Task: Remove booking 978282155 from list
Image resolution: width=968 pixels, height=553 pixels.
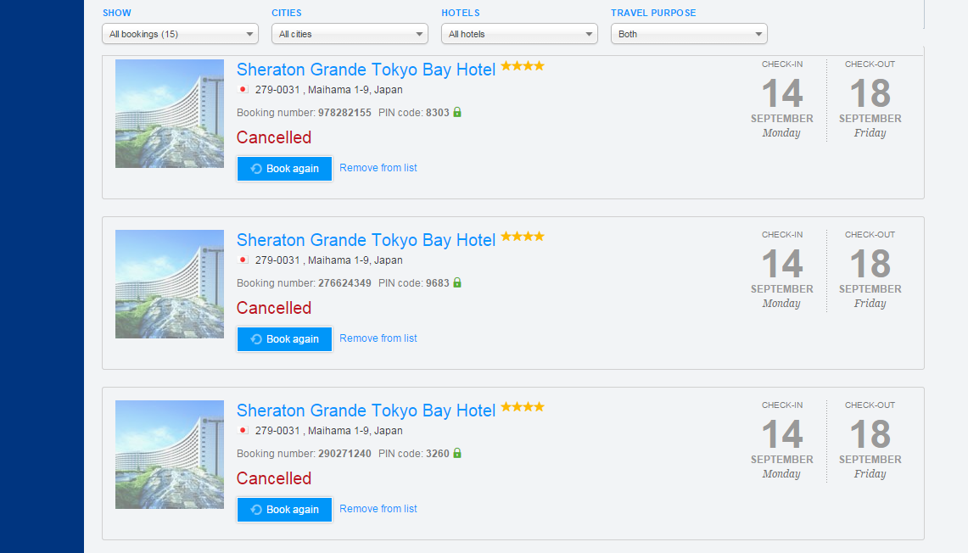Action: coord(378,168)
